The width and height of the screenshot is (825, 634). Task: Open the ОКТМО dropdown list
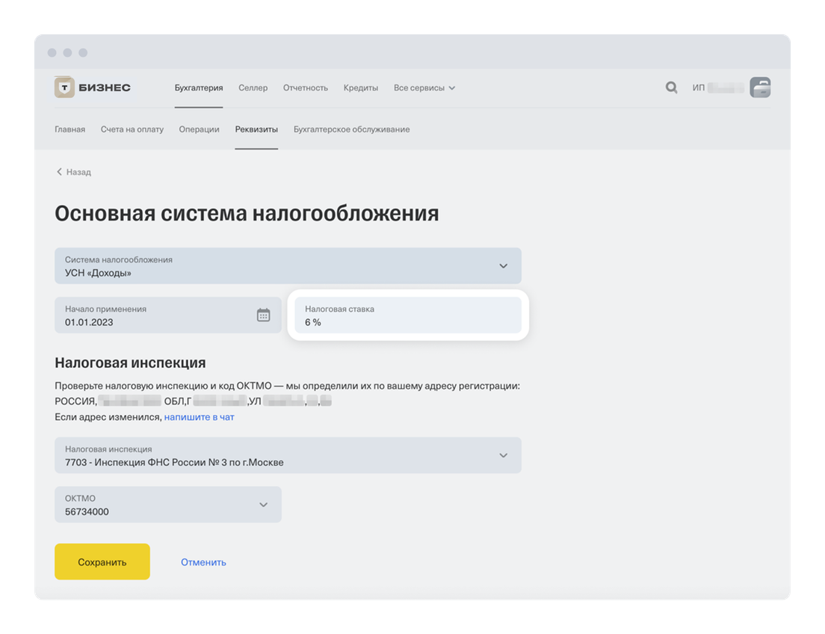[x=263, y=505]
